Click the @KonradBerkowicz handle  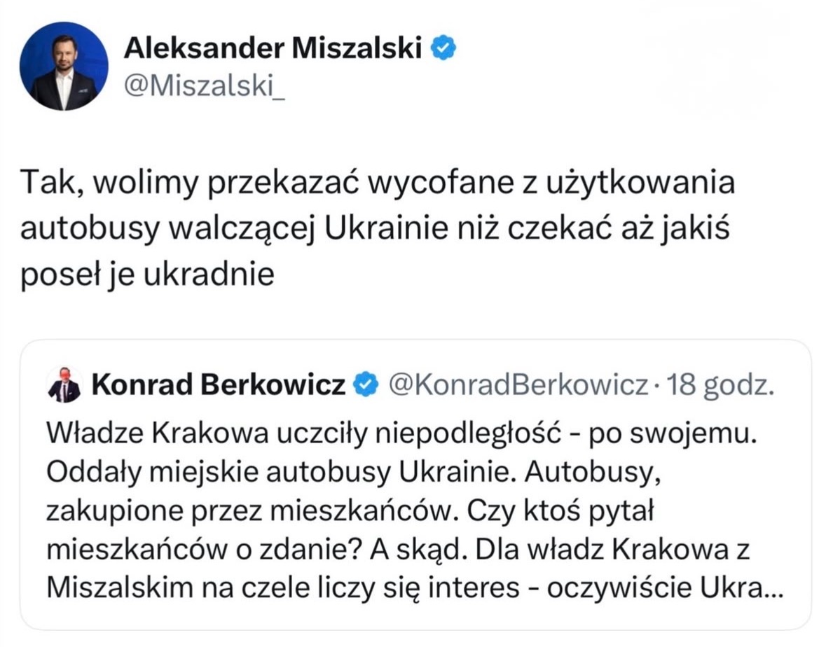coord(517,384)
